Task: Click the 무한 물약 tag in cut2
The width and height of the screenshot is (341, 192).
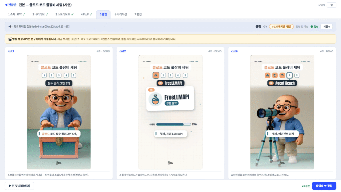Action: click(x=171, y=103)
